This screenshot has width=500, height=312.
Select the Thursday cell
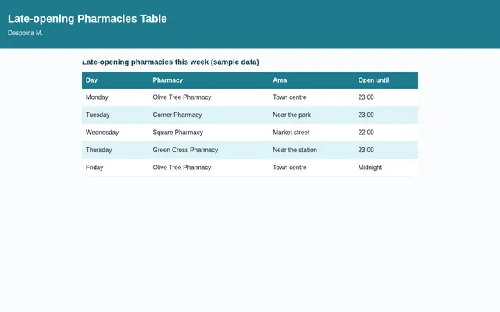tap(116, 150)
